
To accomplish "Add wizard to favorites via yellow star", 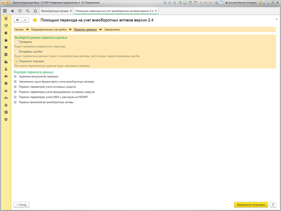I will pos(35,20).
